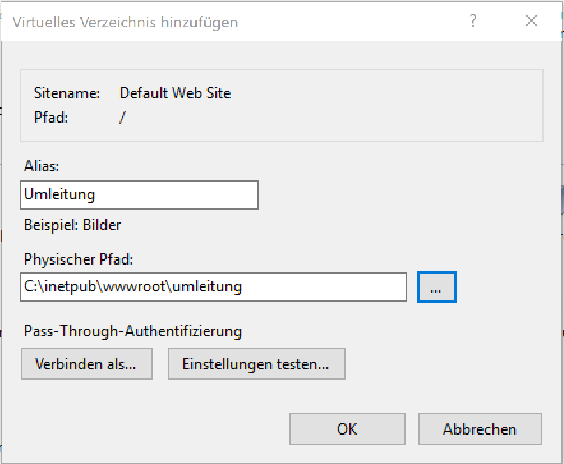Image resolution: width=564 pixels, height=464 pixels.
Task: Click the Physischer Pfad text box
Action: [214, 287]
